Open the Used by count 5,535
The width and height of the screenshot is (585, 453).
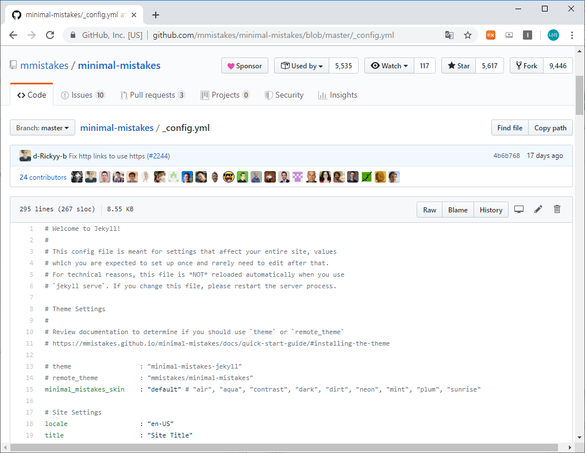tap(343, 66)
